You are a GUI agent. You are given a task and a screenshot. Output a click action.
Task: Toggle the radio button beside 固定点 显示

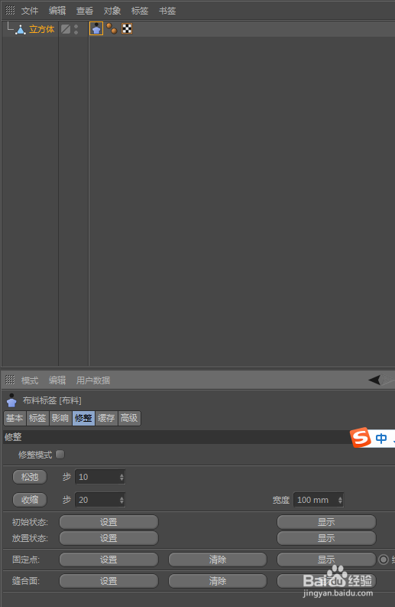point(384,560)
